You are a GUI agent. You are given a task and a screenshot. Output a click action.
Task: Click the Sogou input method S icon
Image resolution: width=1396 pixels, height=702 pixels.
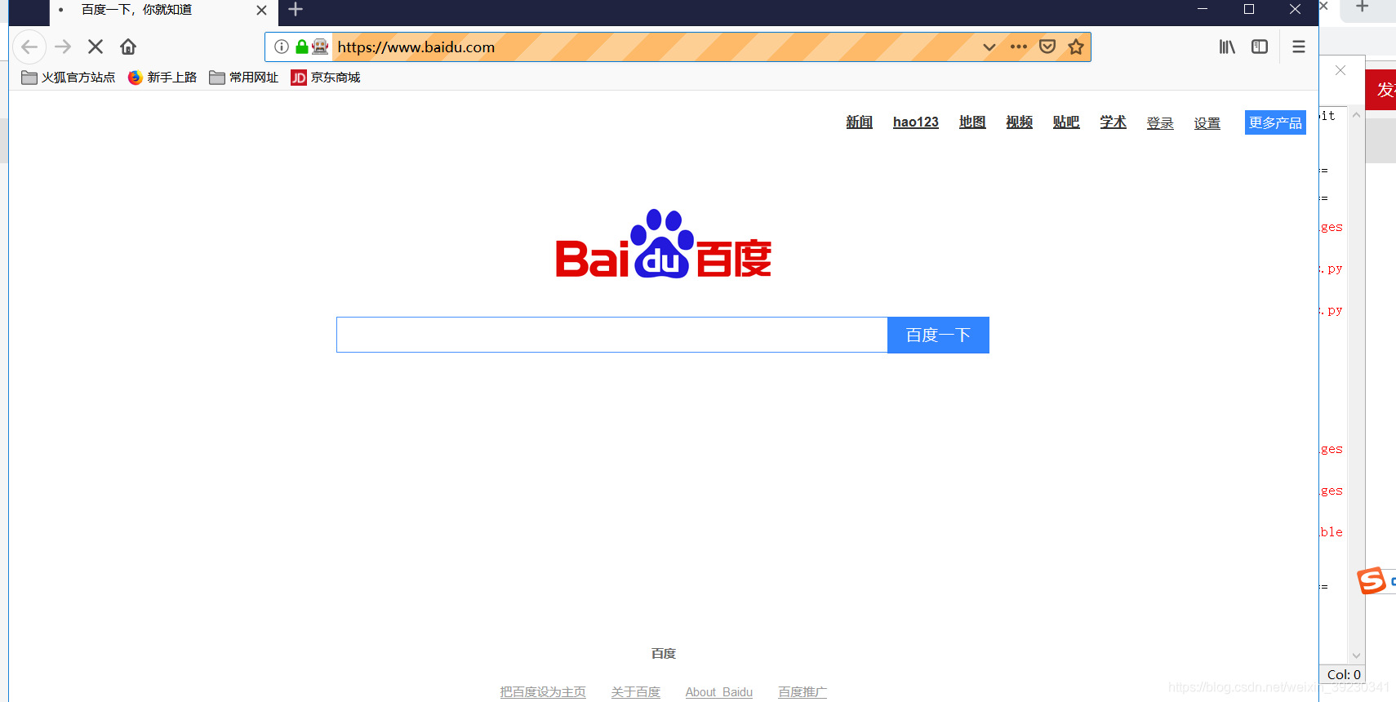pyautogui.click(x=1372, y=581)
